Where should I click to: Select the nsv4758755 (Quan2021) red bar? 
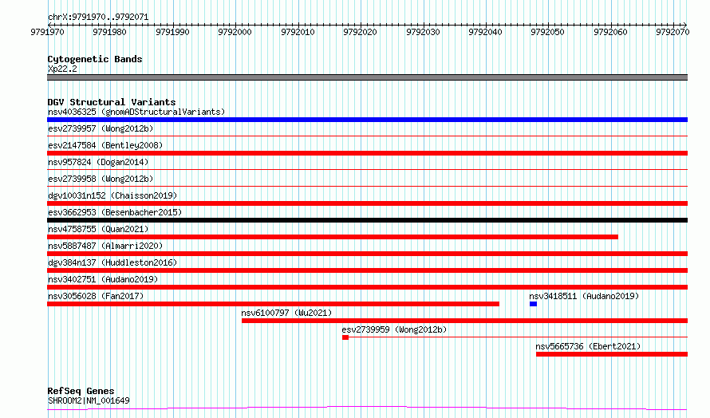pos(333,237)
